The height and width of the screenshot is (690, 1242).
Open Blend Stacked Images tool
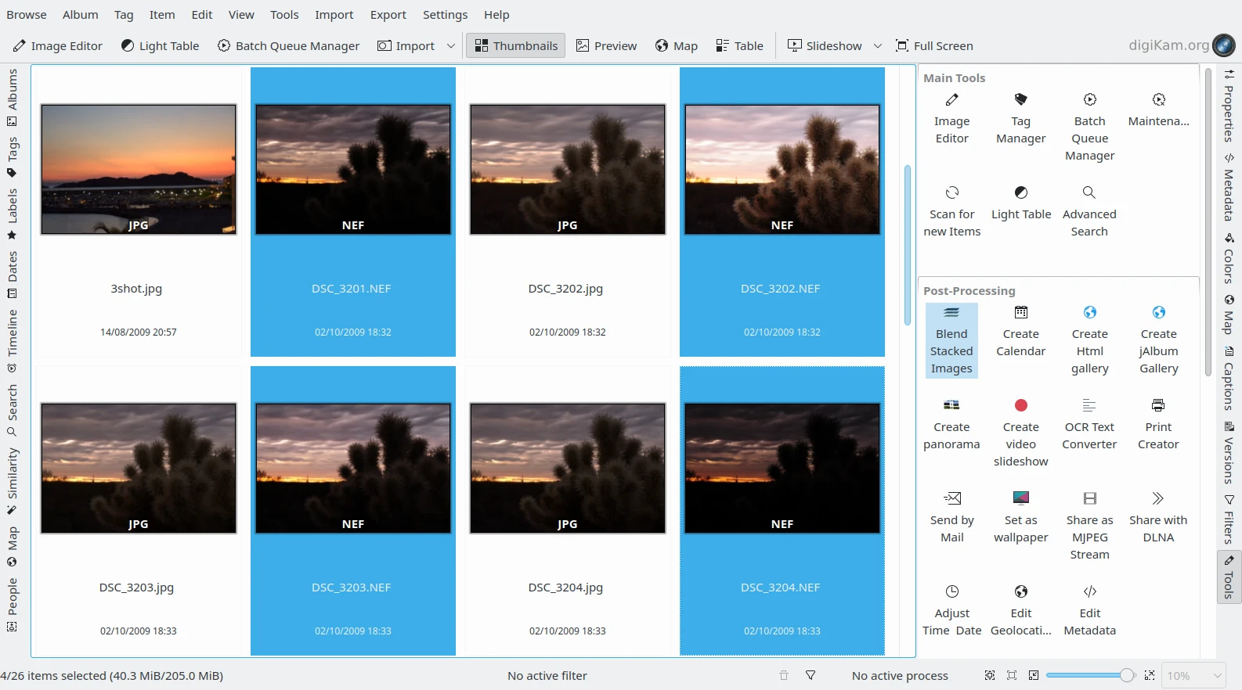pos(951,340)
